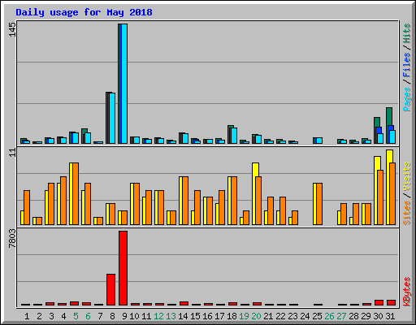This screenshot has width=416, height=325.
Task: Click day label 16 on the x-axis
Action: coord(207,316)
